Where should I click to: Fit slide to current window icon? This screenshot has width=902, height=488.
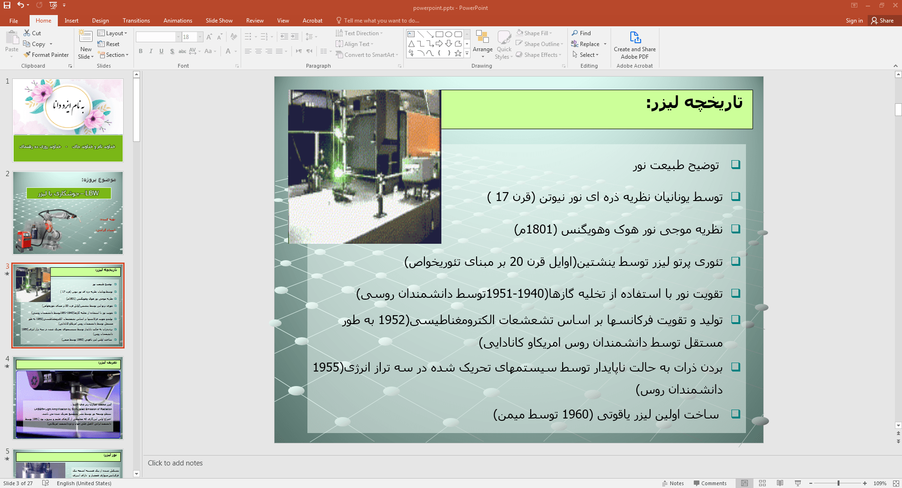tap(896, 483)
